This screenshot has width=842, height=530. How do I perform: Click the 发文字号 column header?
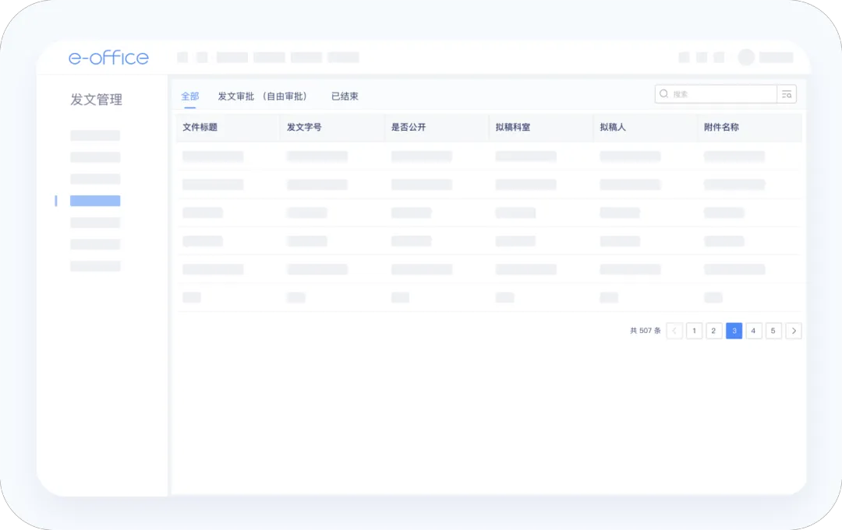[304, 127]
